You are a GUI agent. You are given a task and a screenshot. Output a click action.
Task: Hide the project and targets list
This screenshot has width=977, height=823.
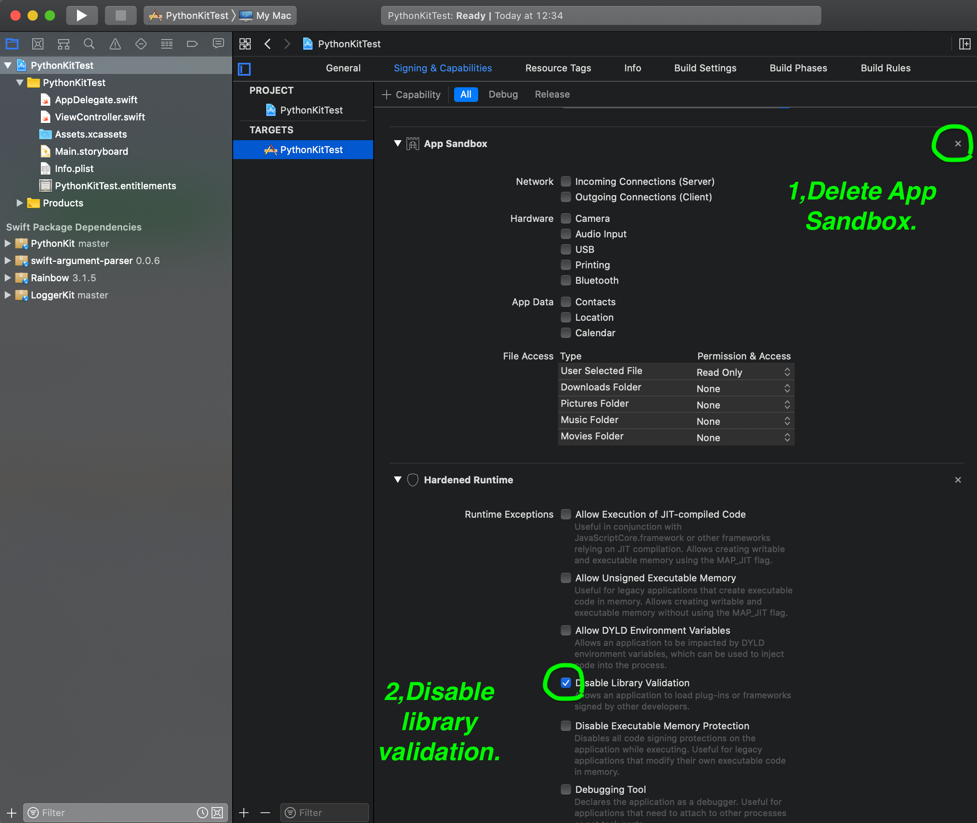point(245,69)
